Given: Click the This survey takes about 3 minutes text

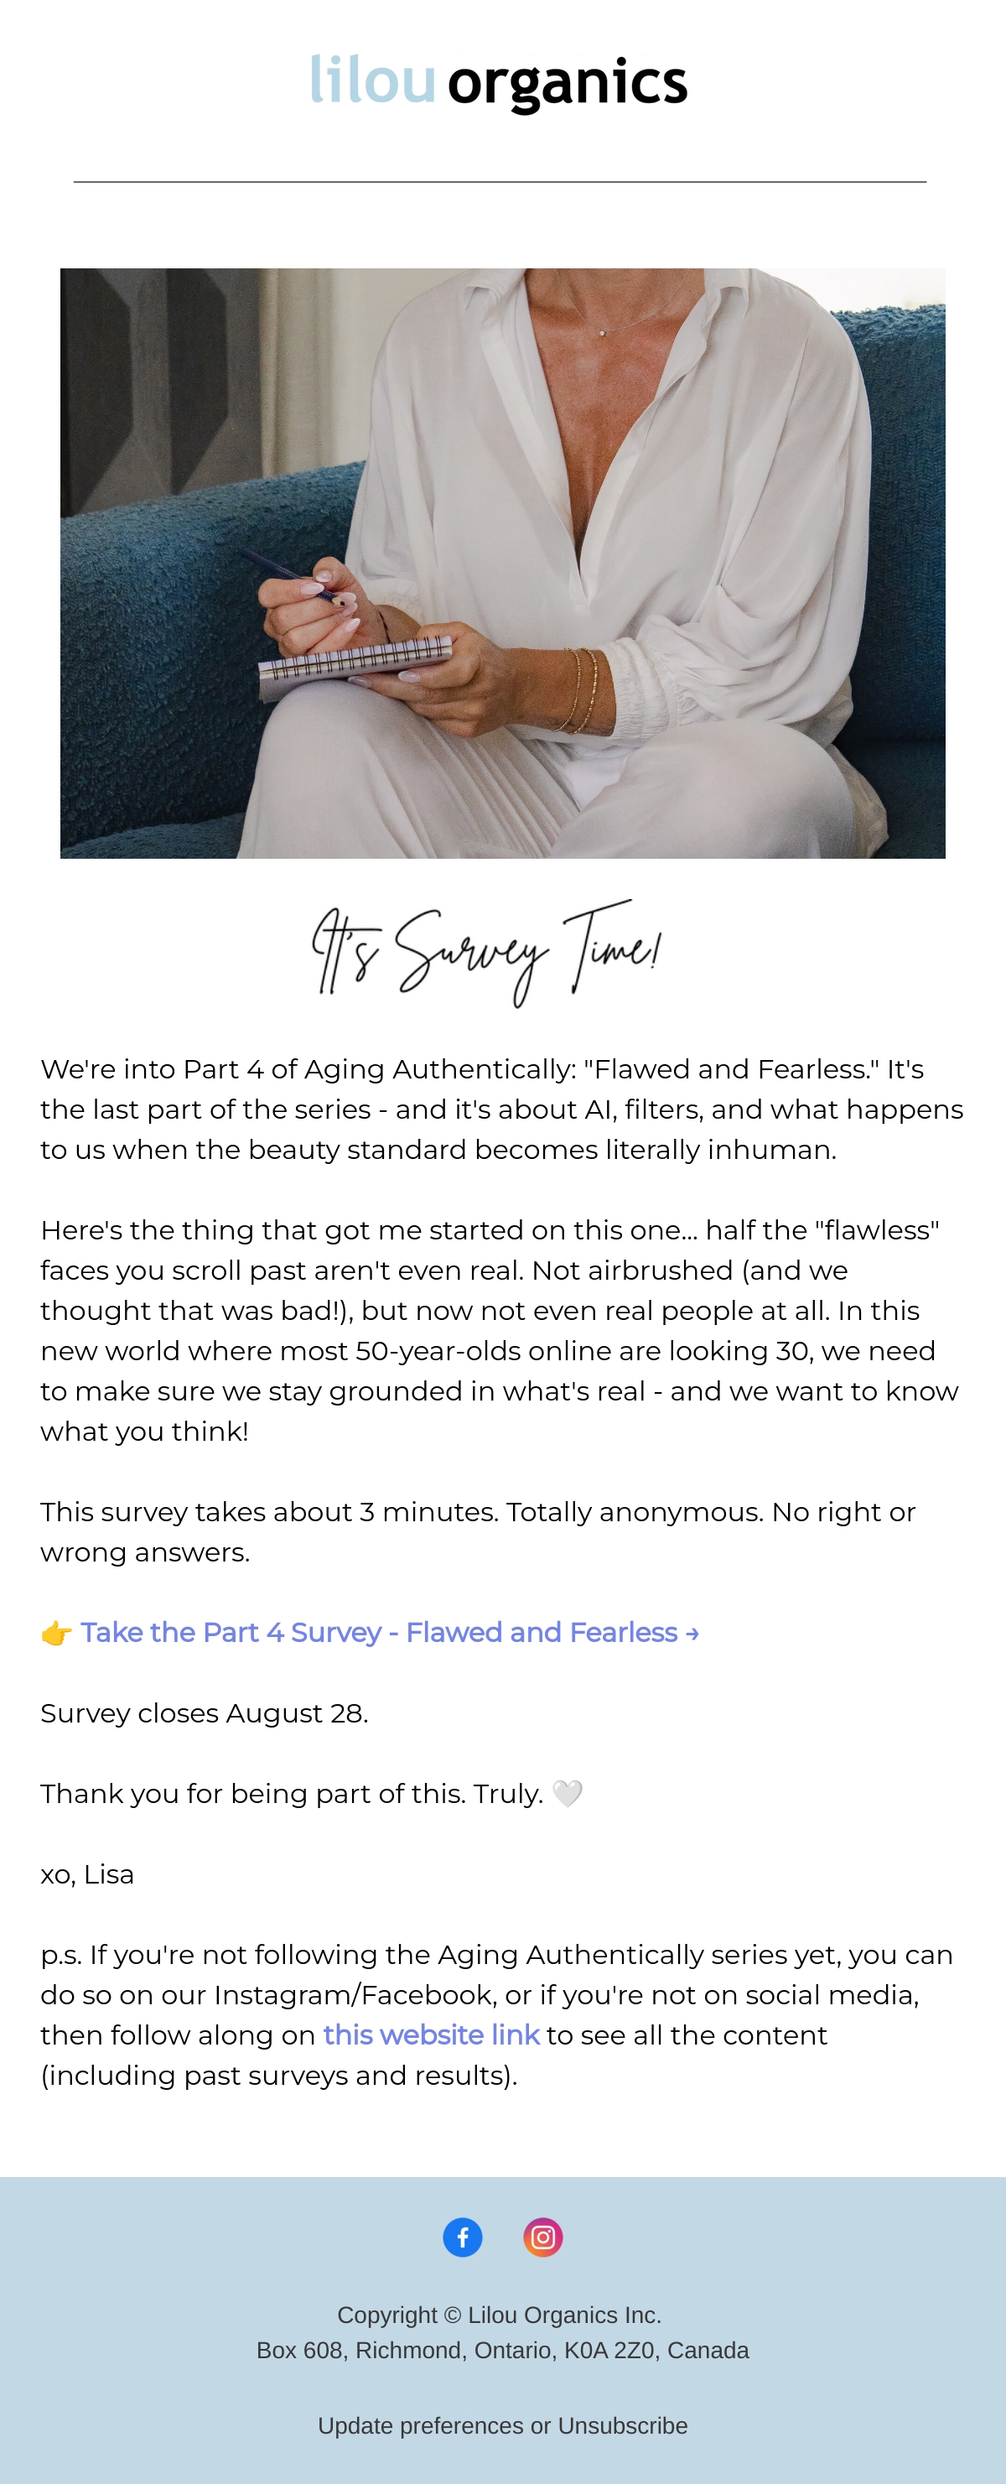Looking at the screenshot, I should coord(478,1531).
